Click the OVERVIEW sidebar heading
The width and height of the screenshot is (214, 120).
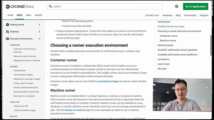pyautogui.click(x=15, y=45)
